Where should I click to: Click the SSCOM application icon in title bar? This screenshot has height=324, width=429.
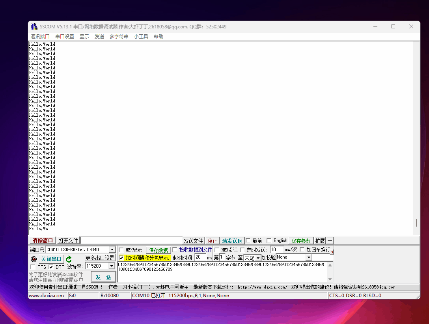(x=34, y=26)
